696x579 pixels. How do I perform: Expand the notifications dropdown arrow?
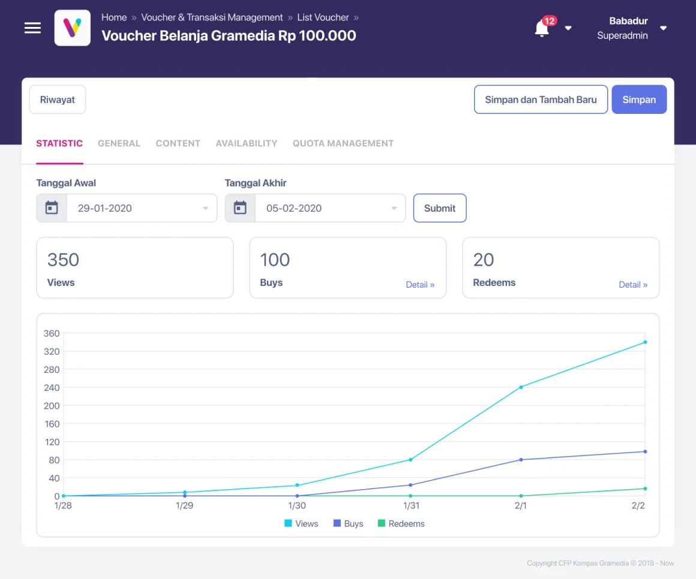click(x=568, y=28)
